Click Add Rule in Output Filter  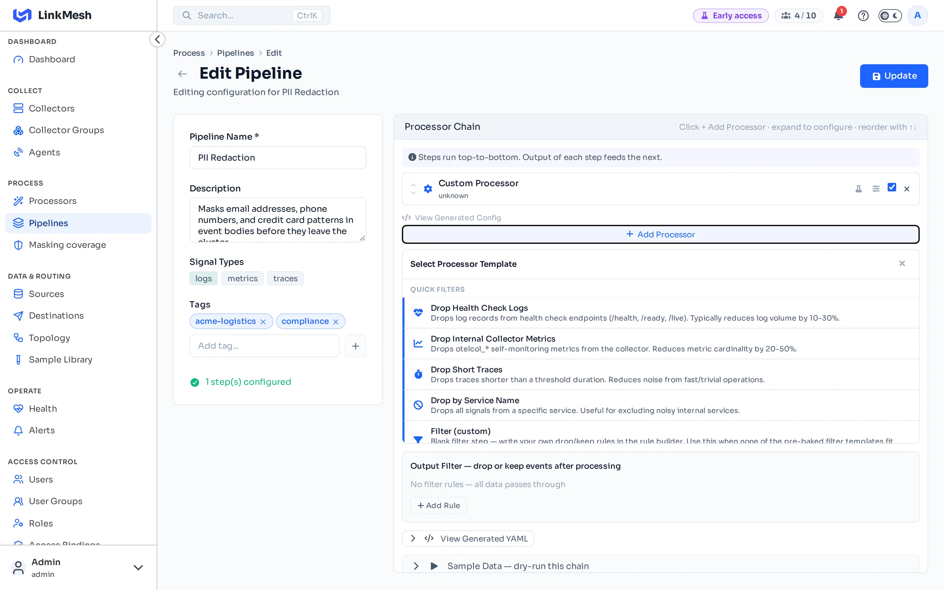(439, 505)
